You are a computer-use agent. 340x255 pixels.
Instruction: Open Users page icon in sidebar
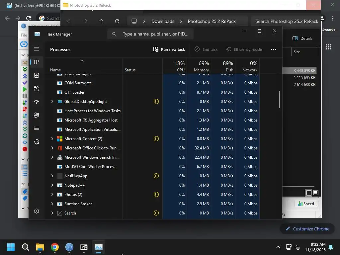[37, 115]
